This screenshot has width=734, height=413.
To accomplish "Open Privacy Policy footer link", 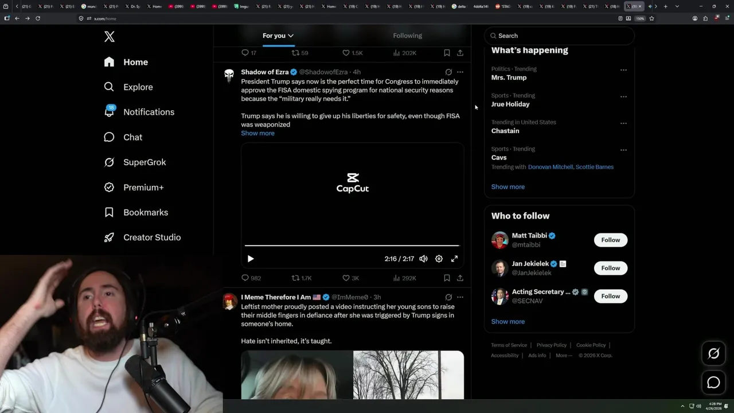I will point(551,345).
